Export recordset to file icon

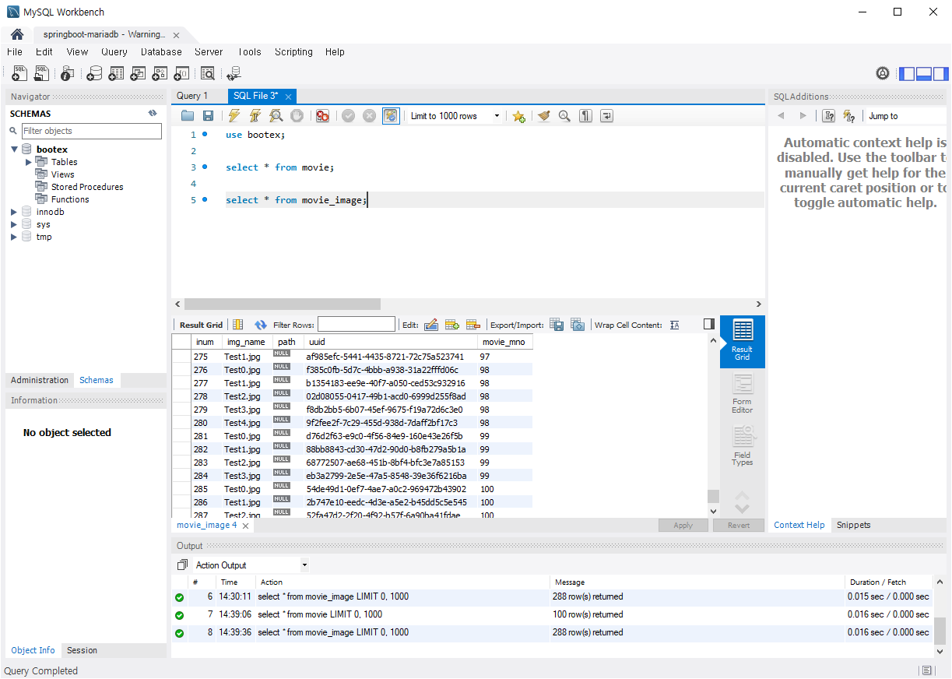(557, 325)
